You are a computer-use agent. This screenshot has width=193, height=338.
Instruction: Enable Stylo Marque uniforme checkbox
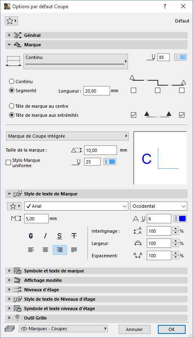[9, 163]
